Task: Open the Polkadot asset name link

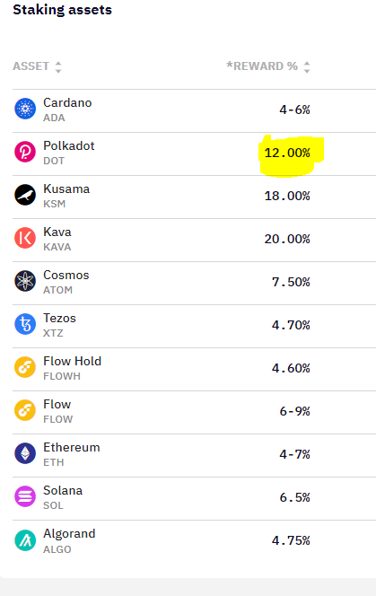Action: pos(69,145)
